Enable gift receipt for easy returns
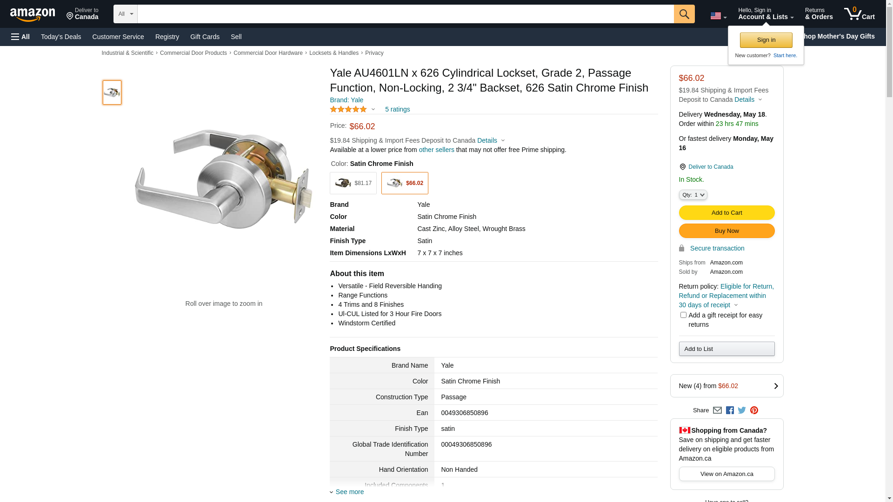This screenshot has height=502, width=893. pos(683,315)
